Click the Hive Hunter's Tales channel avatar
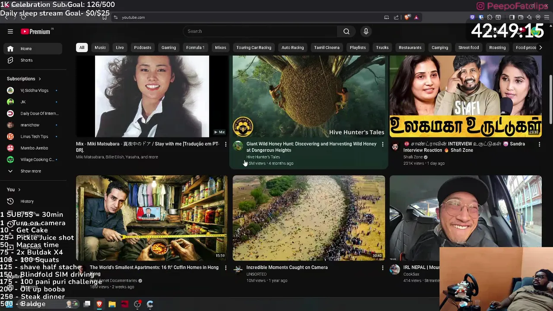Image resolution: width=553 pixels, height=311 pixels. coord(238,146)
